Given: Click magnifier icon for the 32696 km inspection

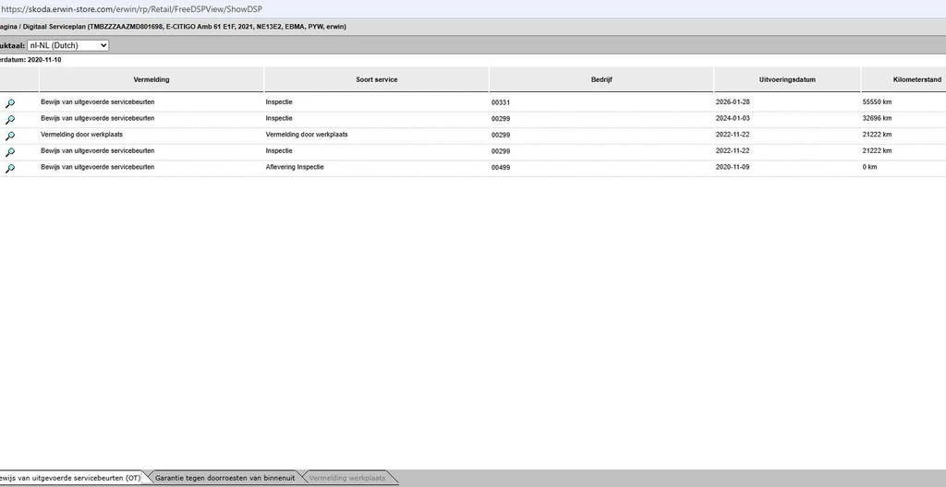Looking at the screenshot, I should tap(10, 120).
